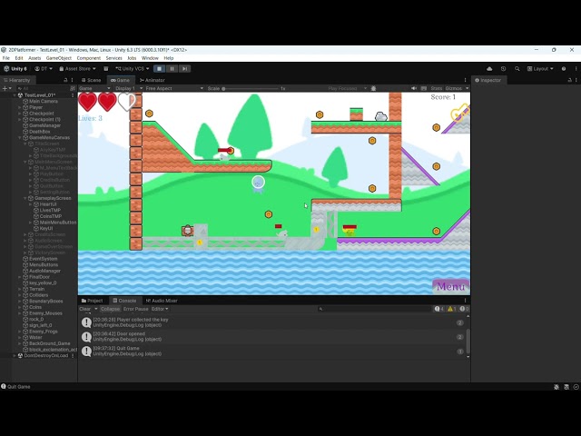Viewport: 581px width, 436px height.
Task: Switch to the Animator tab
Action: pyautogui.click(x=153, y=80)
